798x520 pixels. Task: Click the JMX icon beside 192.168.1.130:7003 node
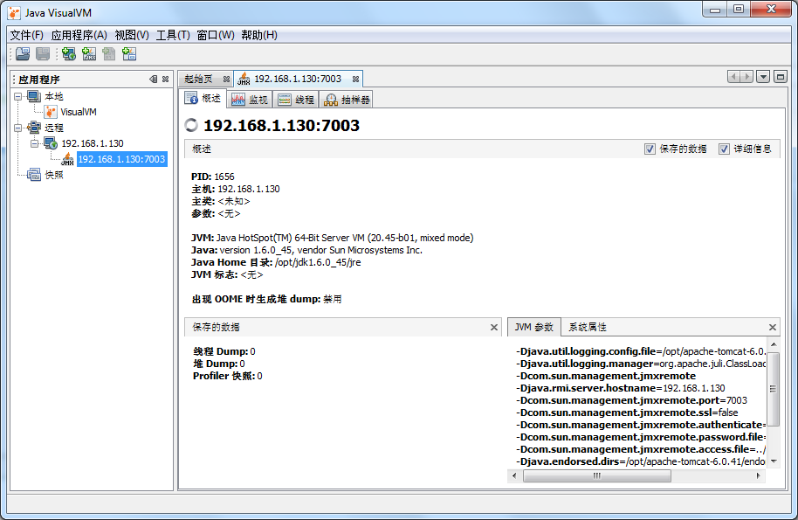tap(67, 159)
